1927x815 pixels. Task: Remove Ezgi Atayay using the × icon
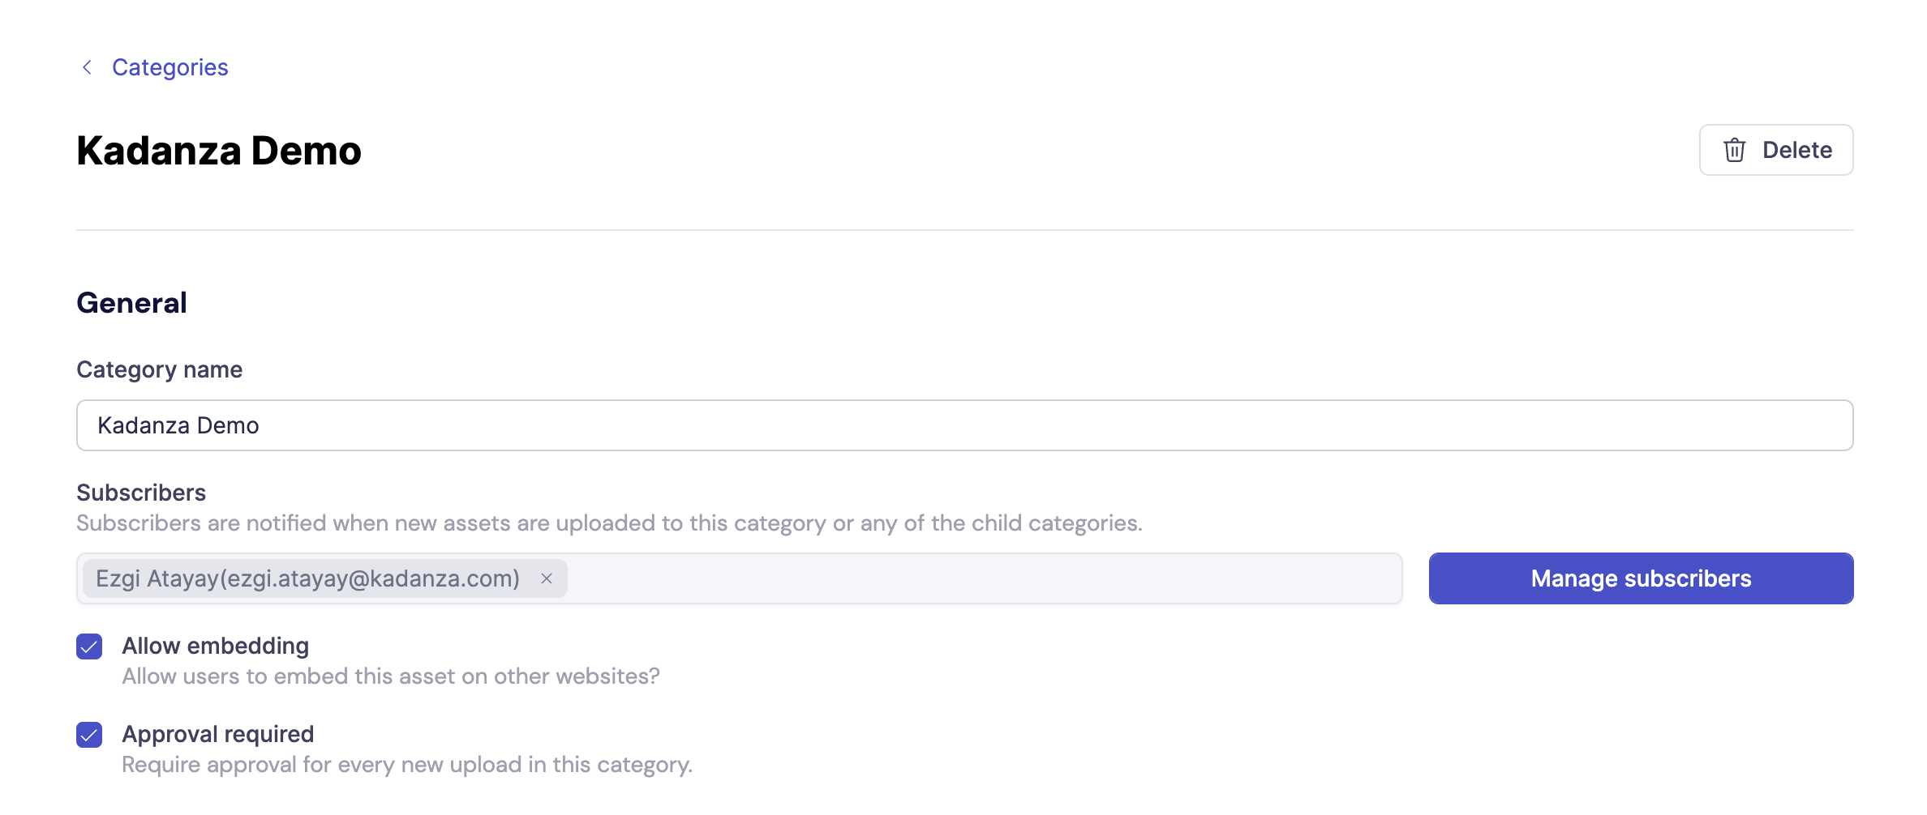(x=547, y=578)
